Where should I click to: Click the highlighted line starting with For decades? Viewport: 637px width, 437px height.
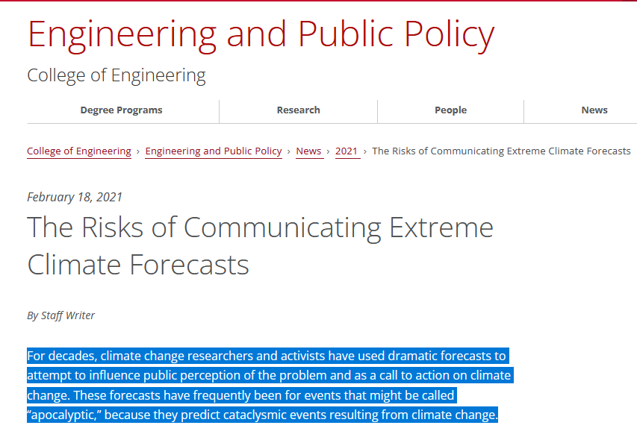pyautogui.click(x=267, y=356)
